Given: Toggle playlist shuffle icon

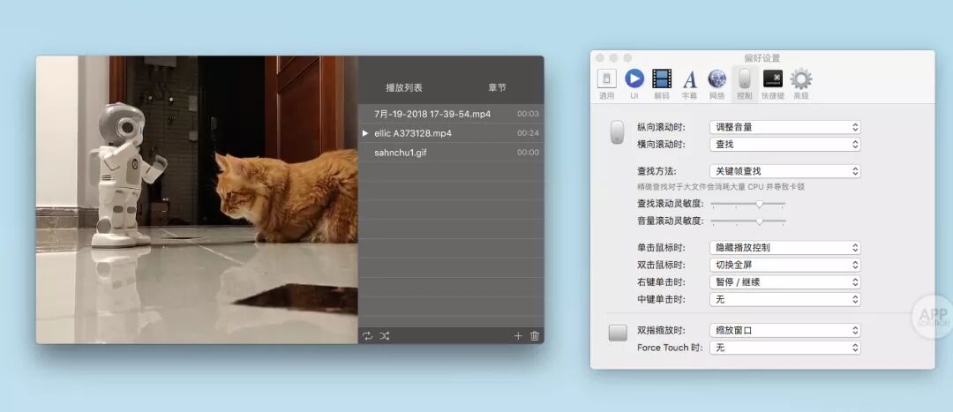Looking at the screenshot, I should click(x=384, y=335).
